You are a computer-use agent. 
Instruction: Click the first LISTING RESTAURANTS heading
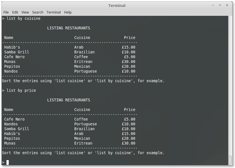[x=69, y=28]
